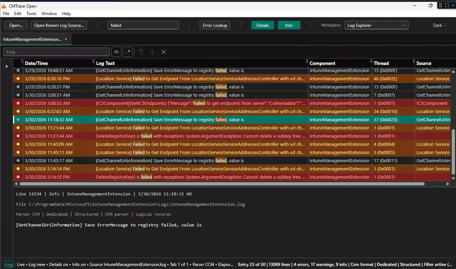Click the Log icon in the status bar
456x269 pixels.
pyautogui.click(x=9, y=265)
